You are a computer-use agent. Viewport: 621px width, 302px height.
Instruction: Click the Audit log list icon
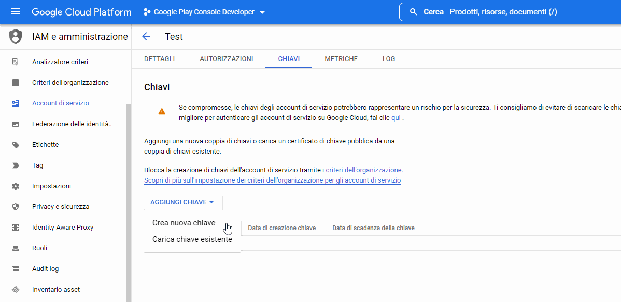coord(16,269)
